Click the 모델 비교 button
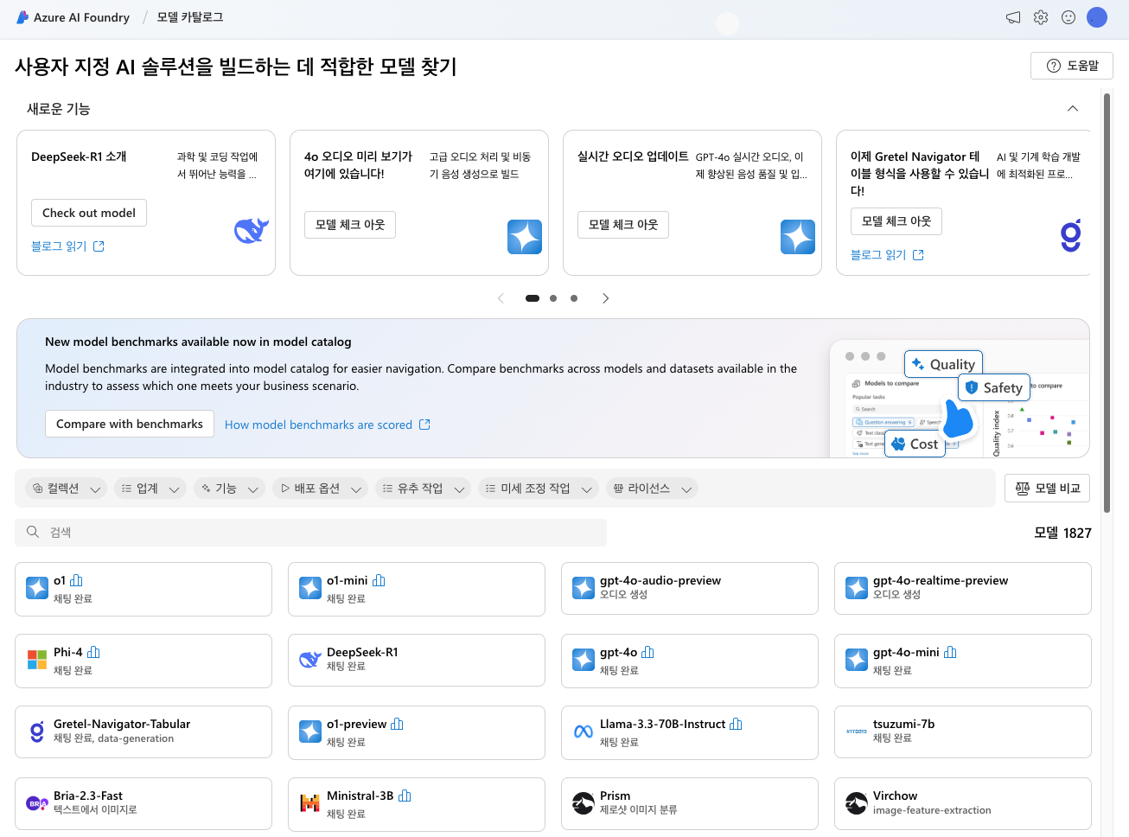1129x837 pixels. pyautogui.click(x=1047, y=489)
